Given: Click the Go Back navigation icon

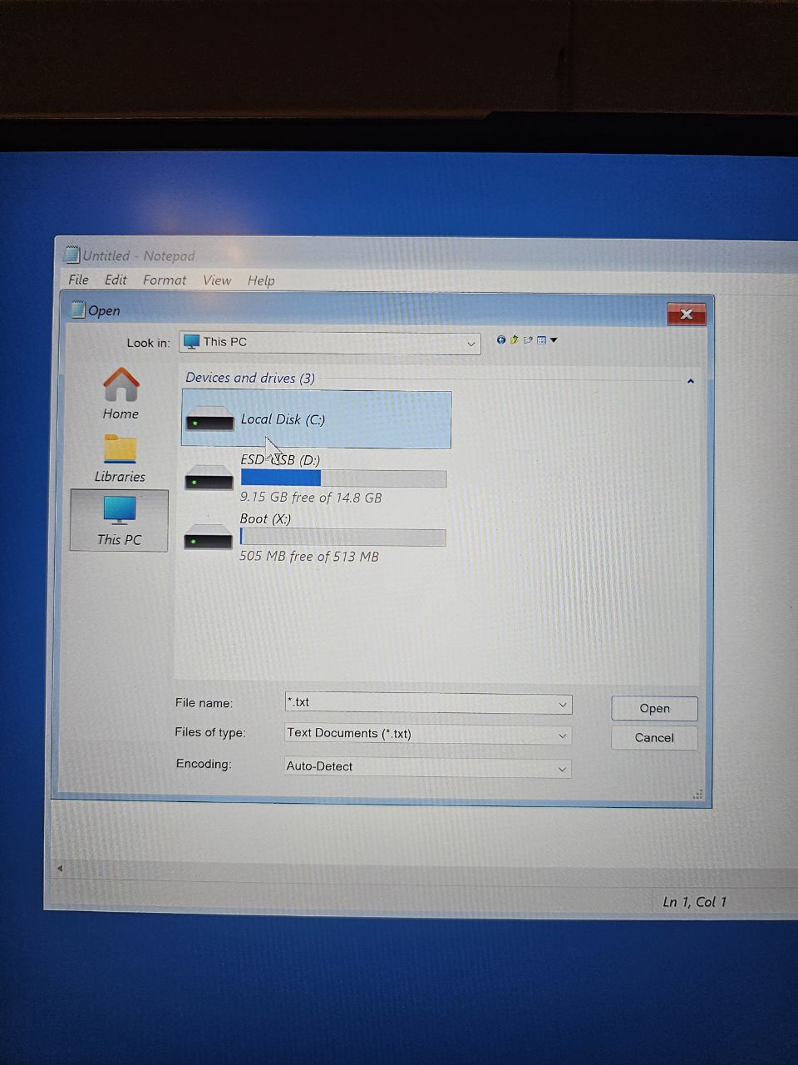Looking at the screenshot, I should coord(501,340).
